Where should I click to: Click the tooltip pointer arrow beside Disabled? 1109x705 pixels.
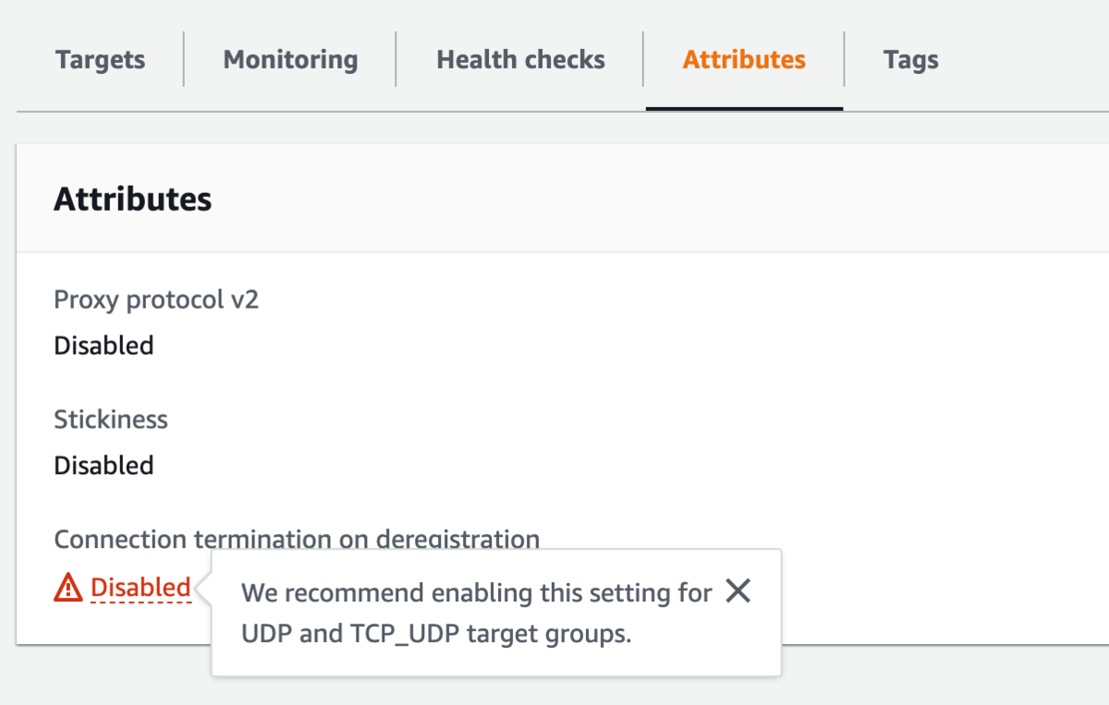[205, 589]
